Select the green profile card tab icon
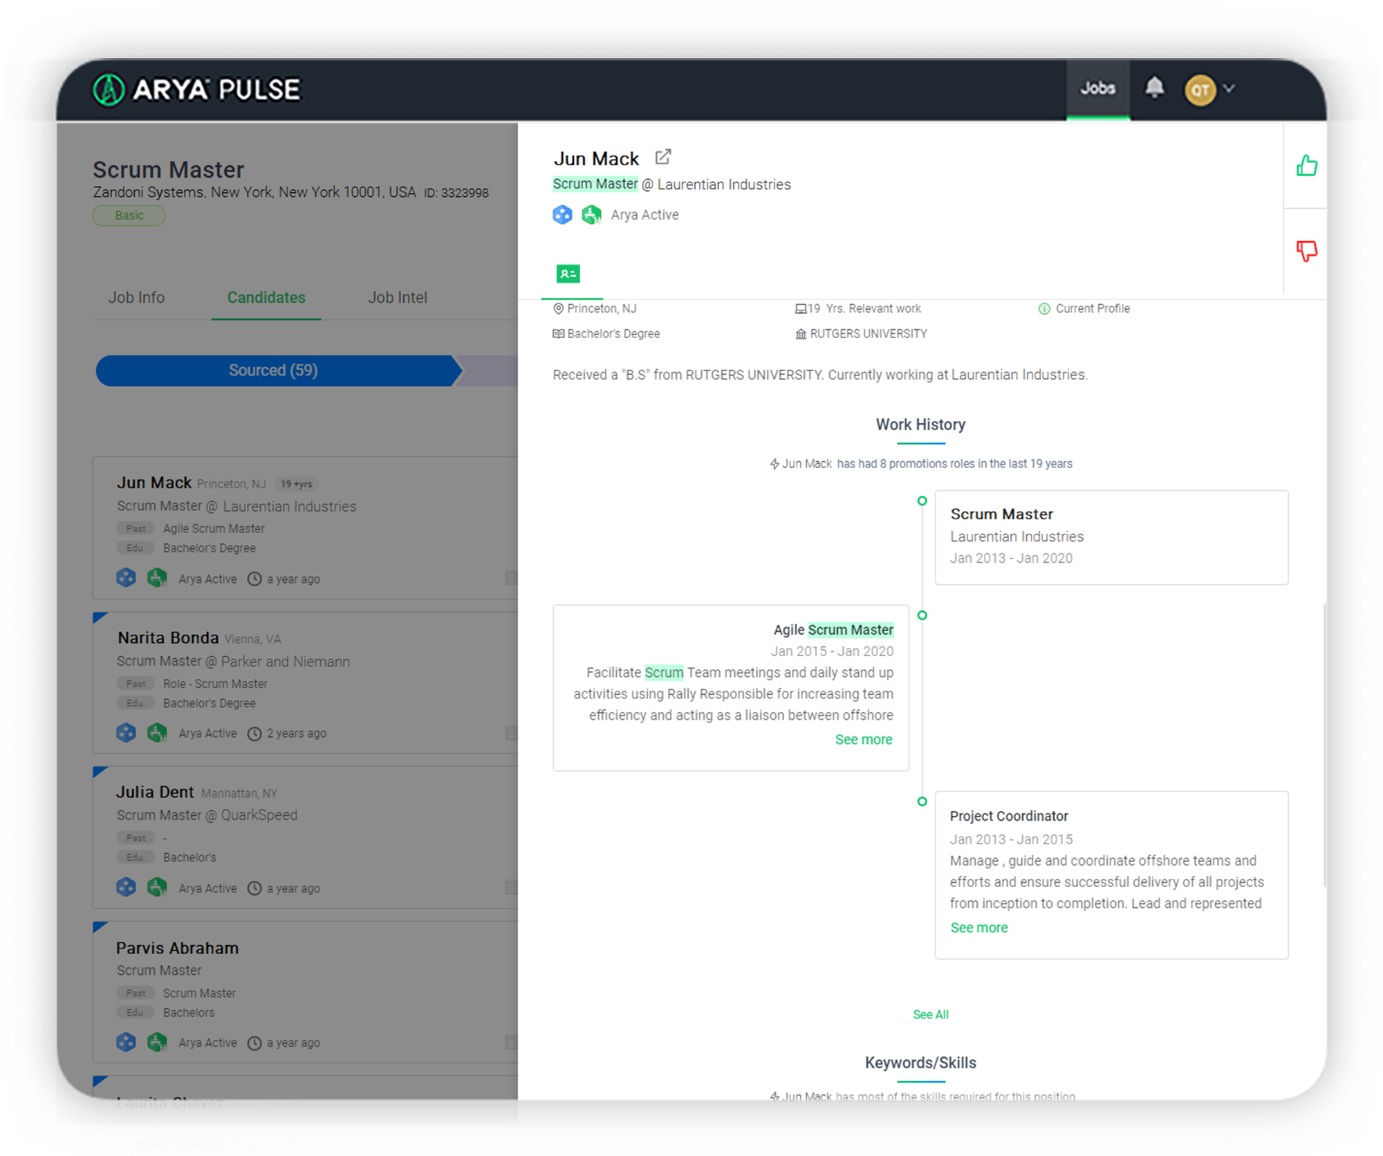 pos(568,274)
